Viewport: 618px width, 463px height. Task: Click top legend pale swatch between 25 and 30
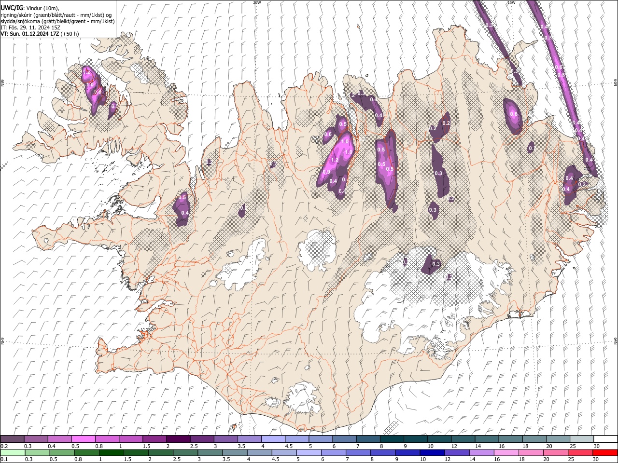click(582, 439)
